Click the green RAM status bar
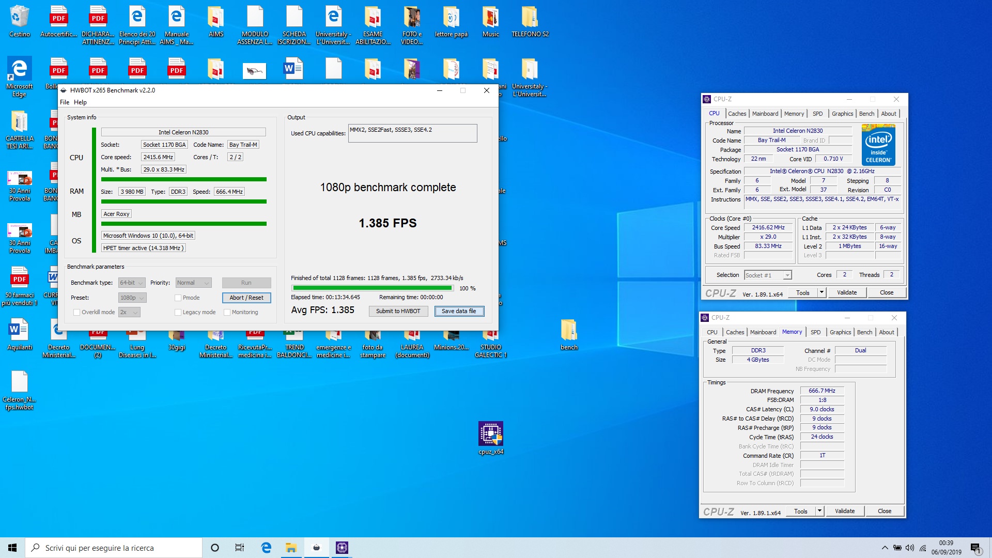The height and width of the screenshot is (558, 992). (x=183, y=202)
